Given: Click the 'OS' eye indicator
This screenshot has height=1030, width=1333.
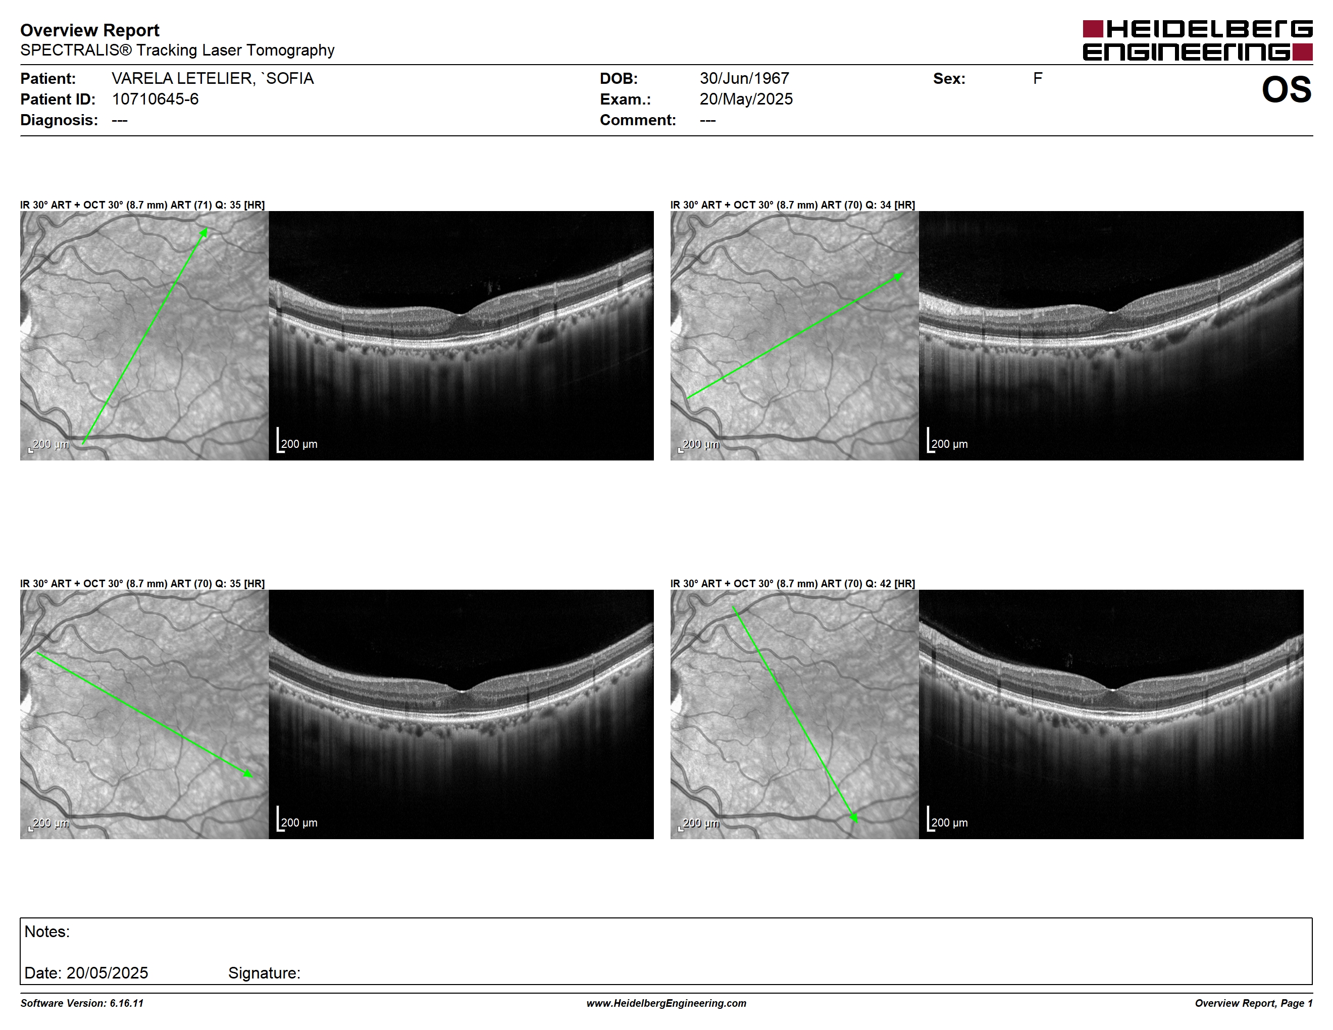Looking at the screenshot, I should tap(1286, 90).
